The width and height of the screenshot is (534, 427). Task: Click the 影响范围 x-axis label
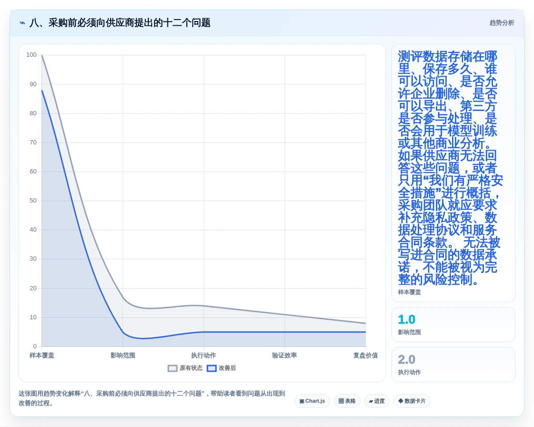pos(123,356)
